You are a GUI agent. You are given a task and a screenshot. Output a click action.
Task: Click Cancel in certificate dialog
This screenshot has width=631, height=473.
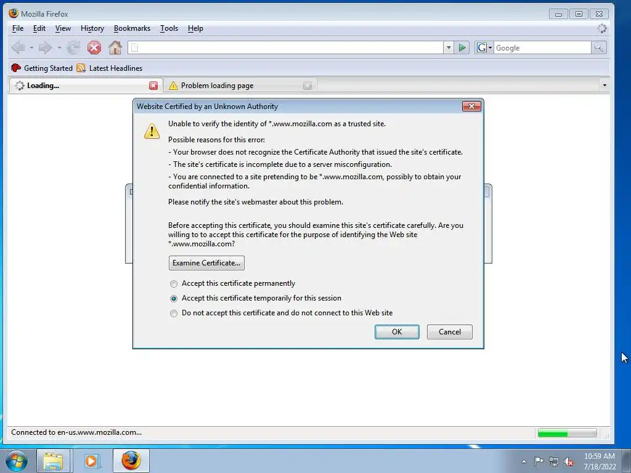449,332
